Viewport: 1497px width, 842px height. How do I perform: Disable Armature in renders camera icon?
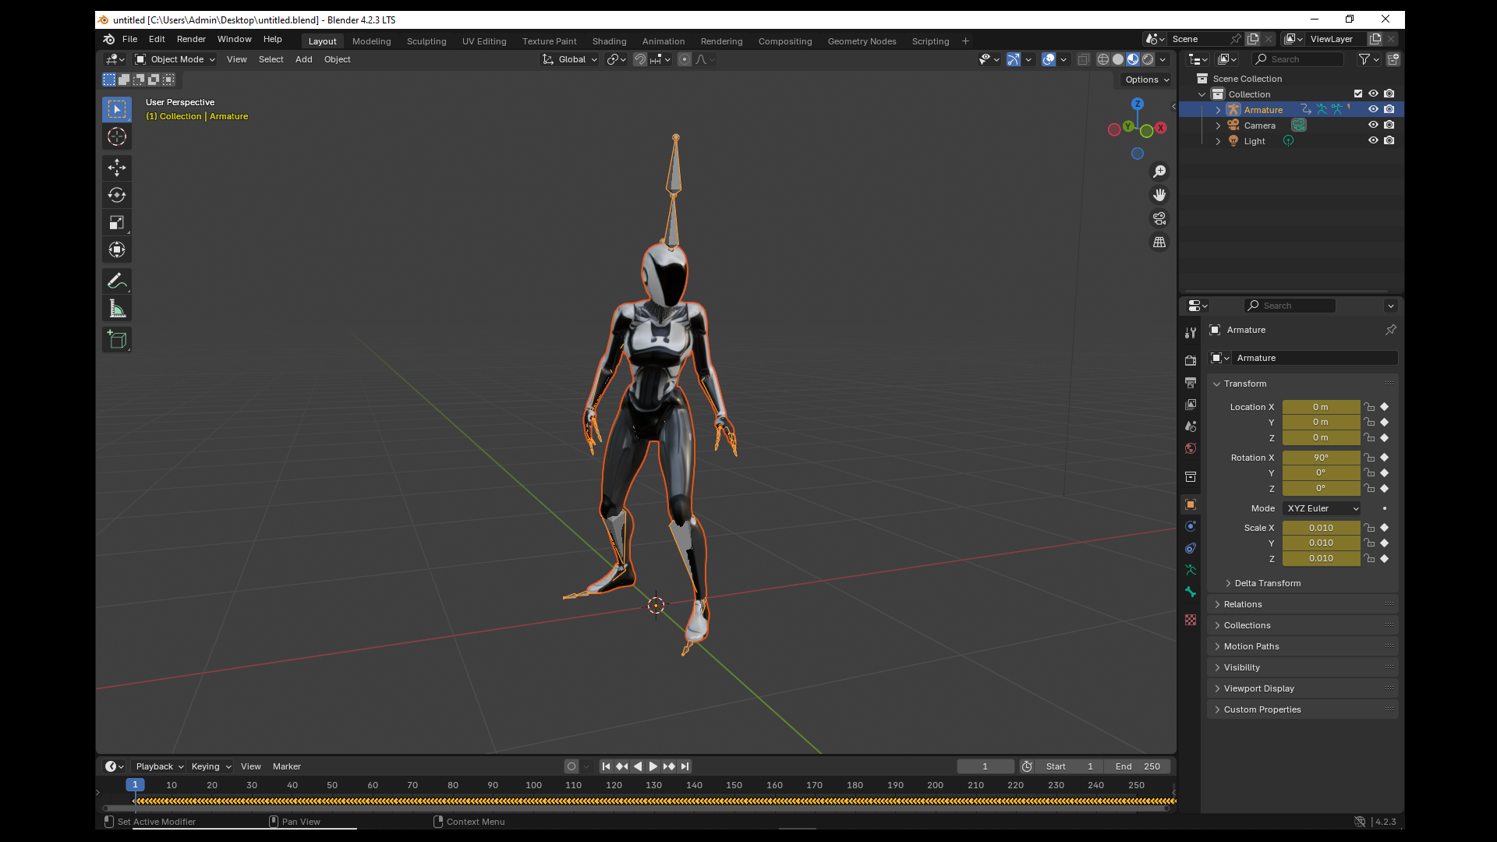(x=1389, y=110)
